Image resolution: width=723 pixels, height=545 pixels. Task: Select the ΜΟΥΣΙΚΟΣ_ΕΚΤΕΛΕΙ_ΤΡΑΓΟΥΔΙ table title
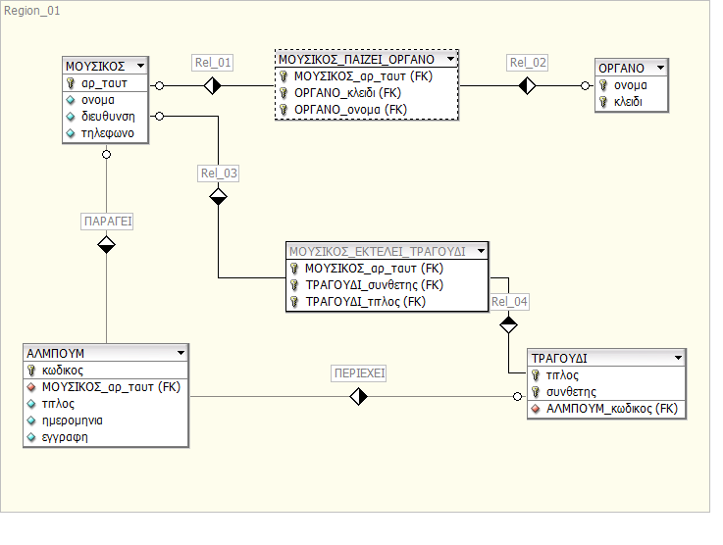[378, 252]
